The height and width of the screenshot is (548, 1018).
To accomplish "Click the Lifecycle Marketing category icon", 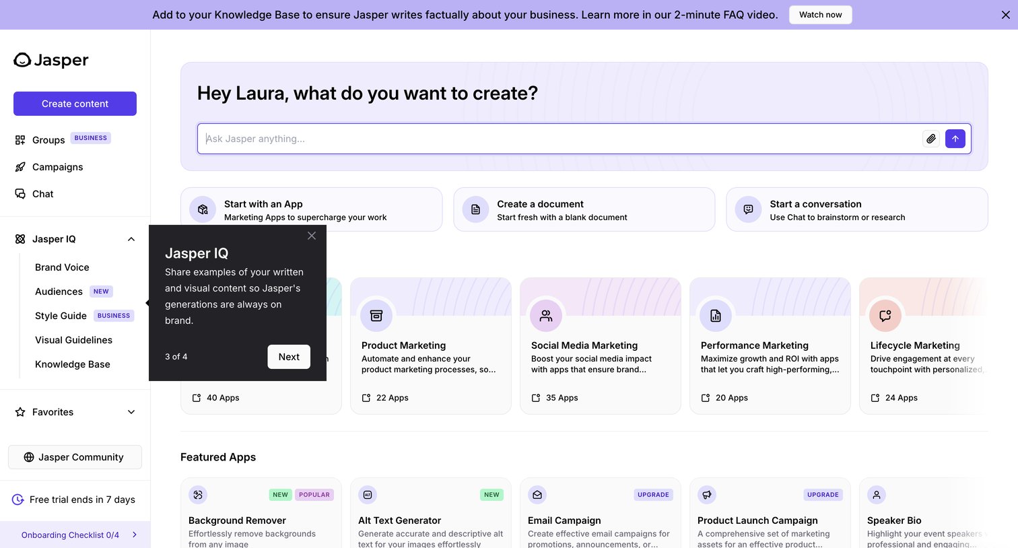I will pyautogui.click(x=885, y=316).
